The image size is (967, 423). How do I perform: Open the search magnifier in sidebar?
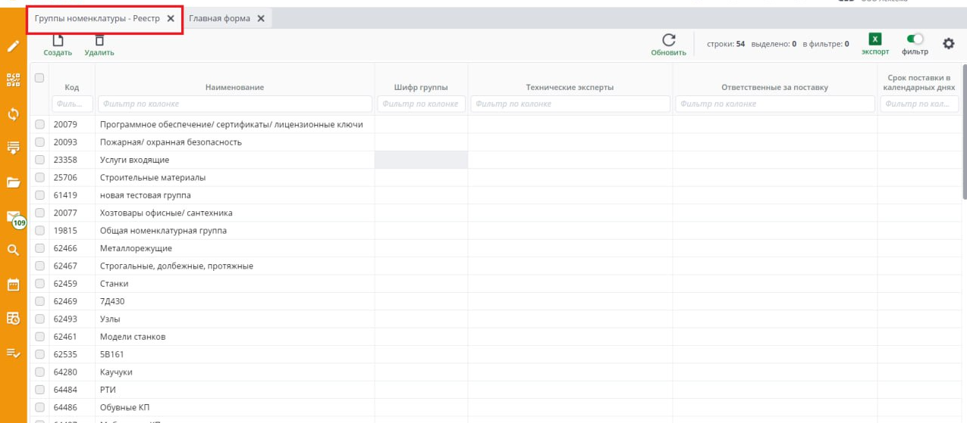tap(13, 249)
